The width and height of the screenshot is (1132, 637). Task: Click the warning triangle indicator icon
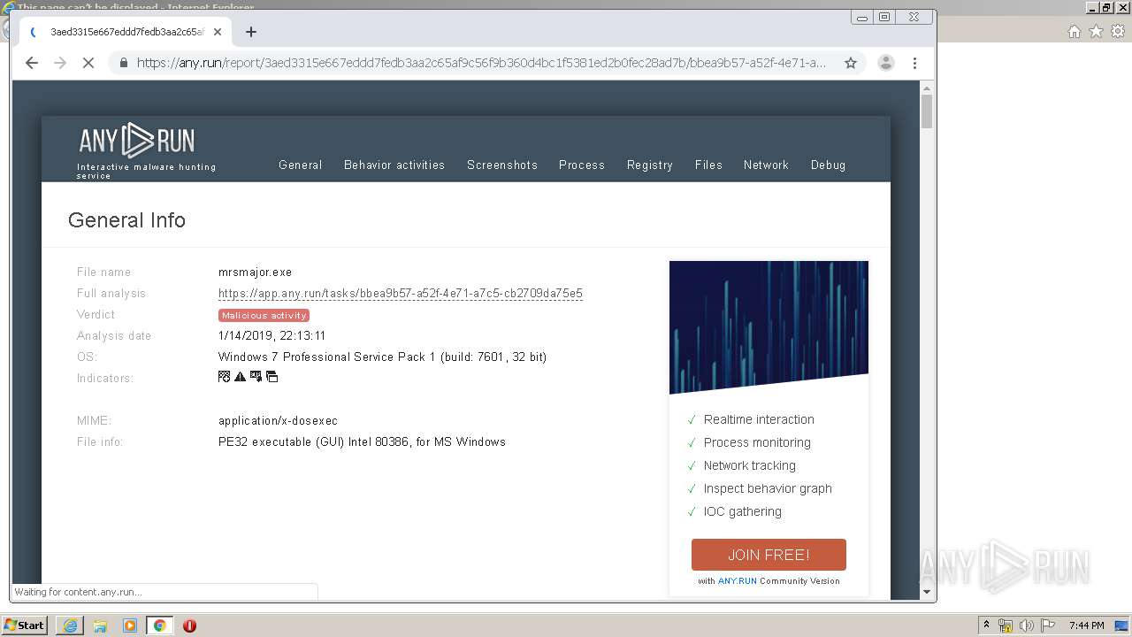[x=240, y=377]
